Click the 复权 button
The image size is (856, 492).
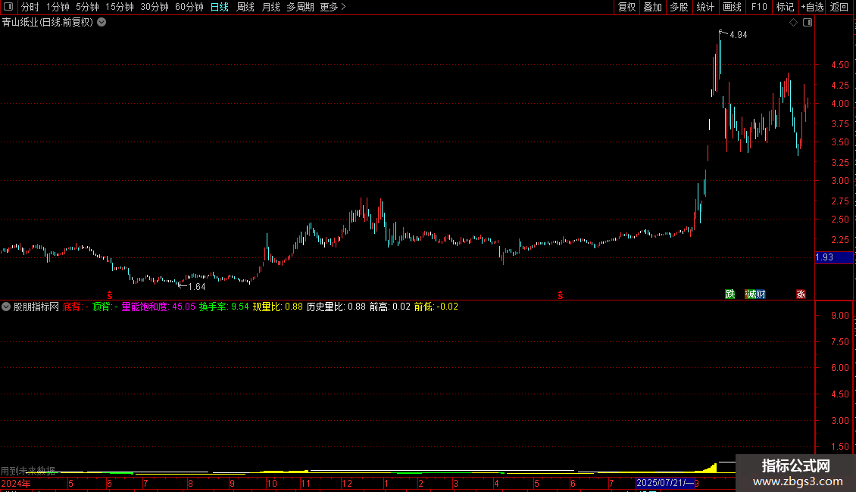[626, 7]
